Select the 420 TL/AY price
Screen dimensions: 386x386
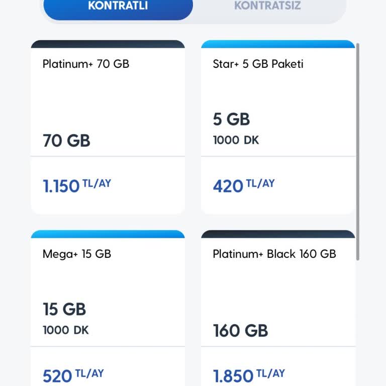click(x=244, y=185)
